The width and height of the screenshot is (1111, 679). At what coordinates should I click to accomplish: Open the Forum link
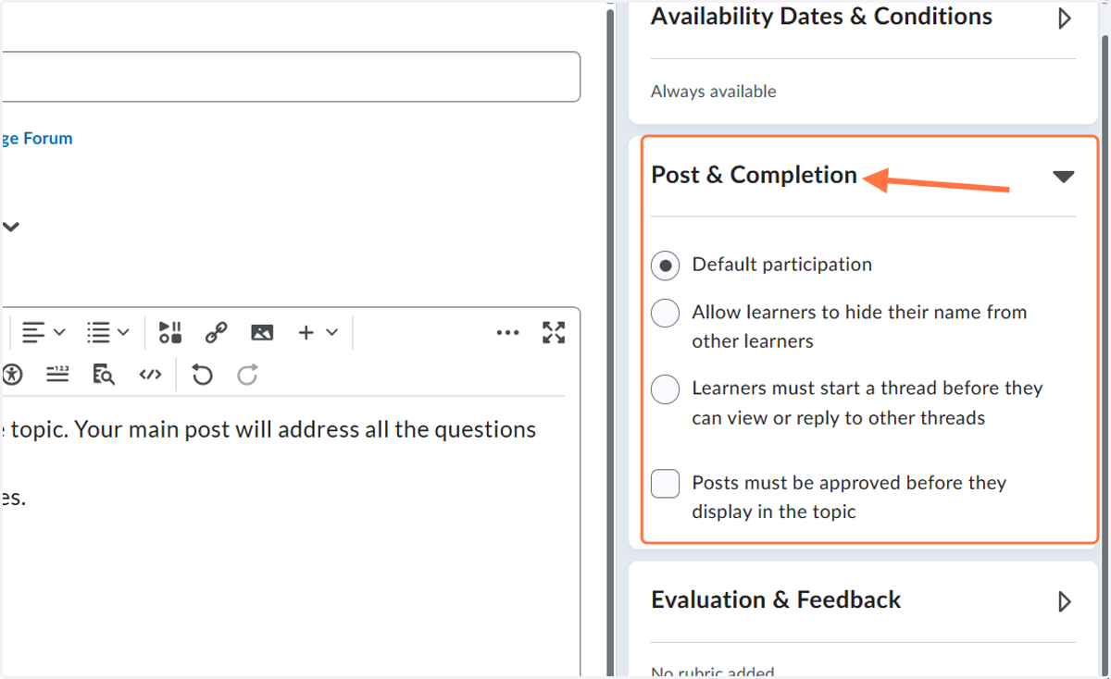tap(36, 138)
